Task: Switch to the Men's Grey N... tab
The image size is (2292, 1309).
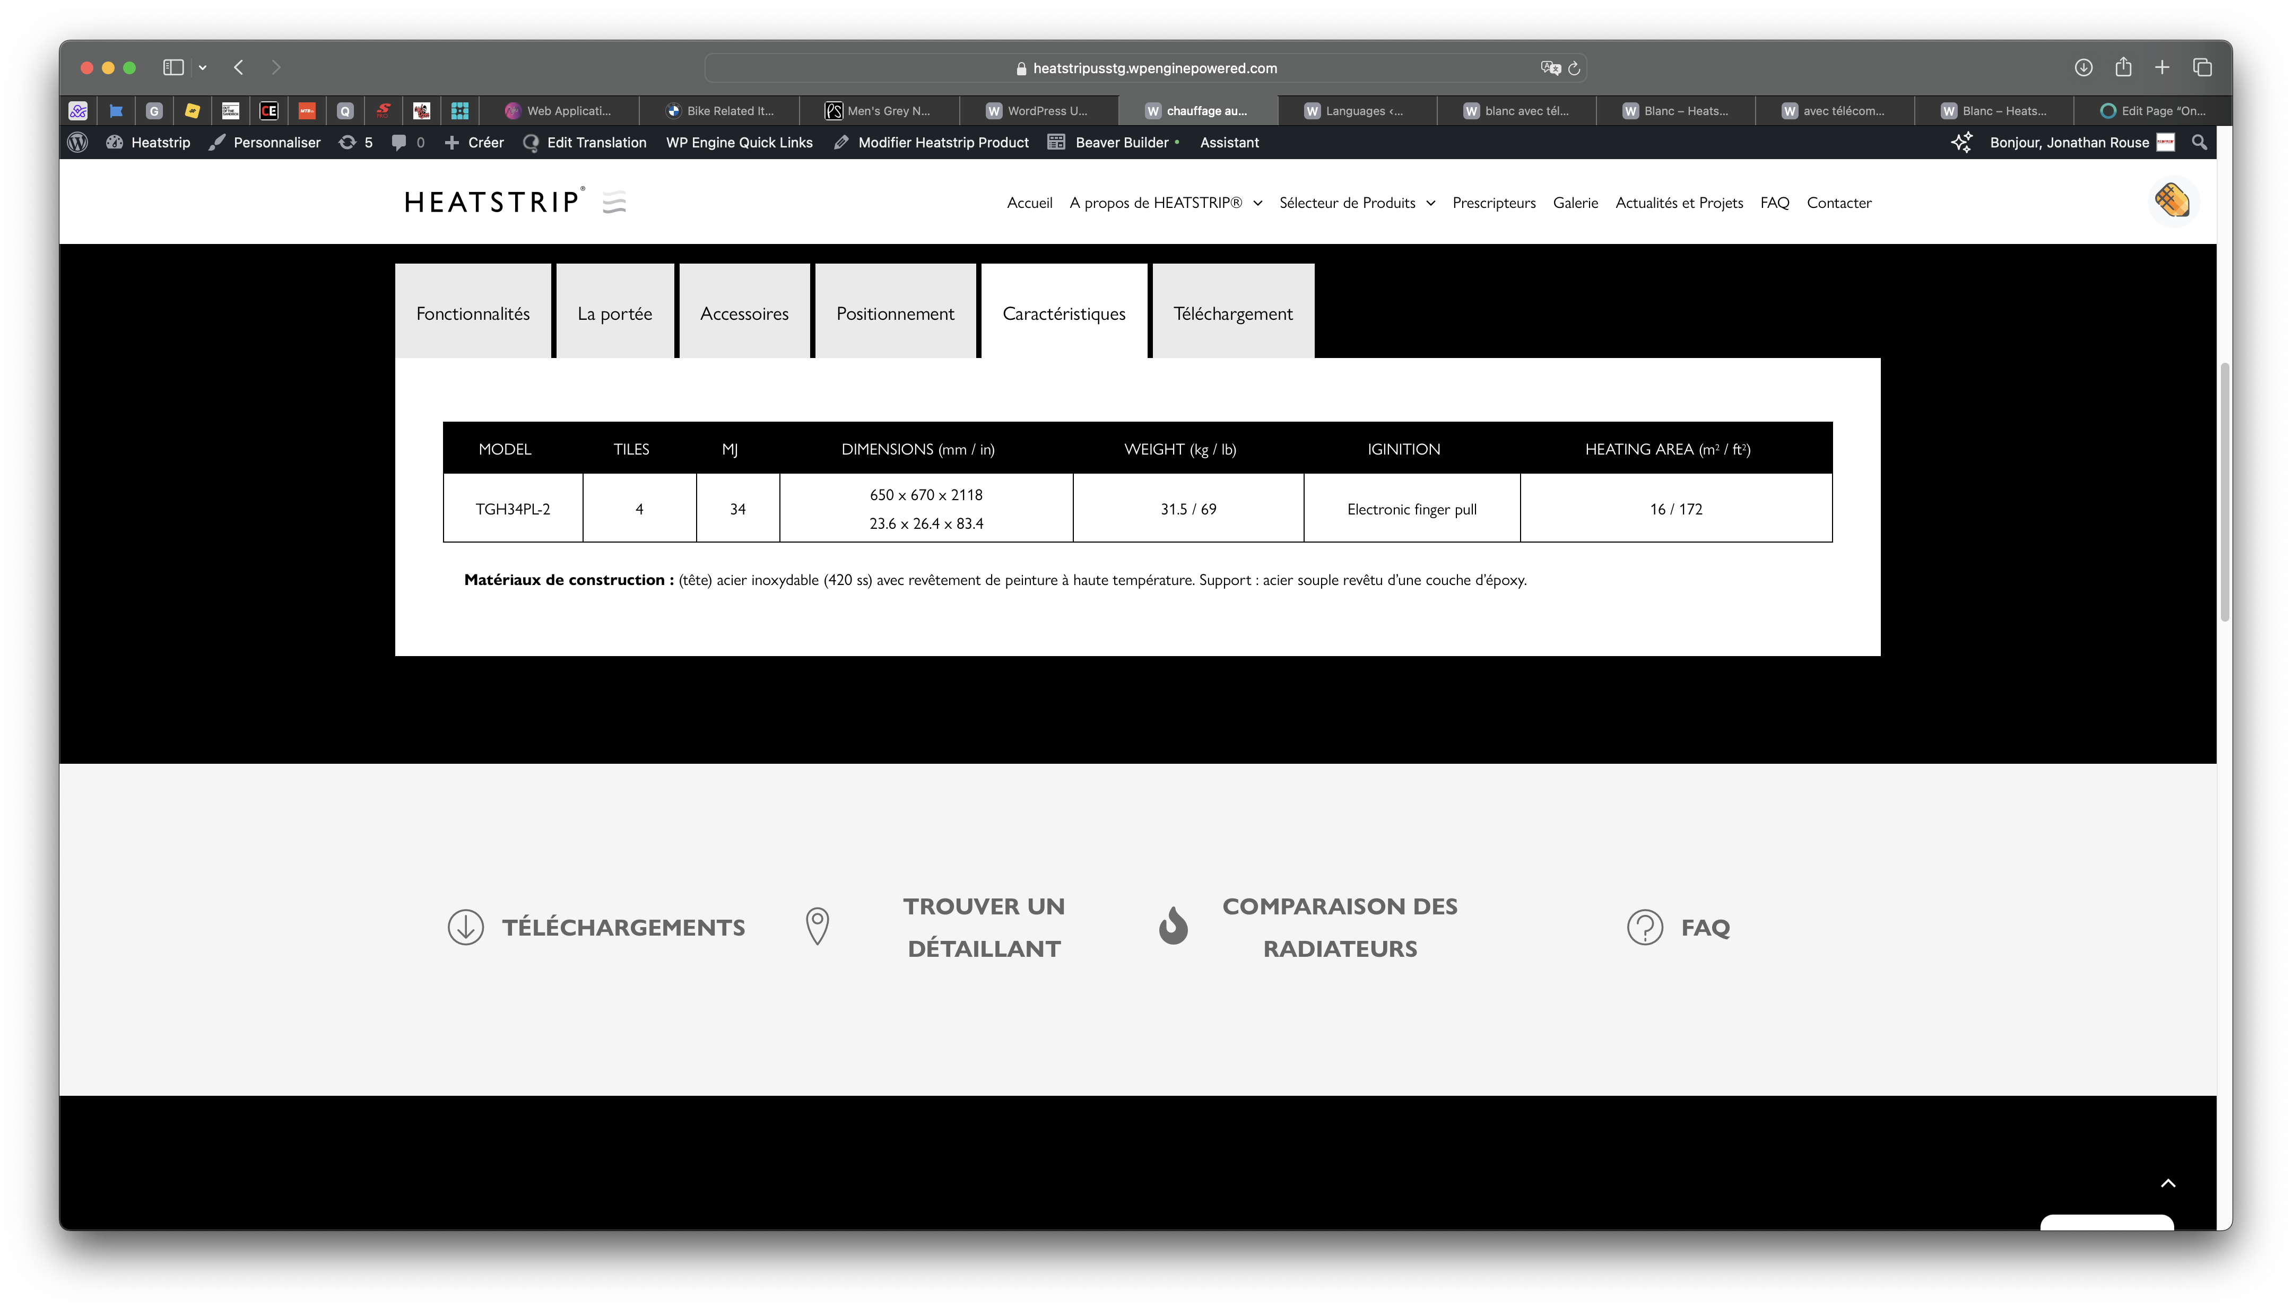Action: click(x=879, y=110)
